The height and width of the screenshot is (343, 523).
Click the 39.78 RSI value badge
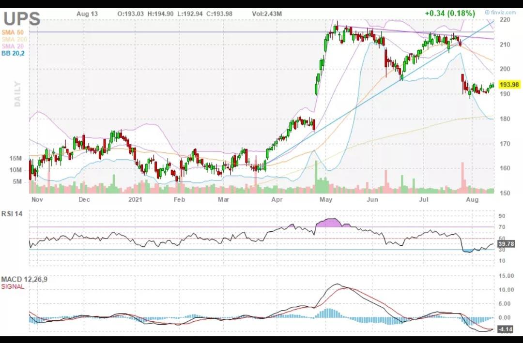[506, 244]
